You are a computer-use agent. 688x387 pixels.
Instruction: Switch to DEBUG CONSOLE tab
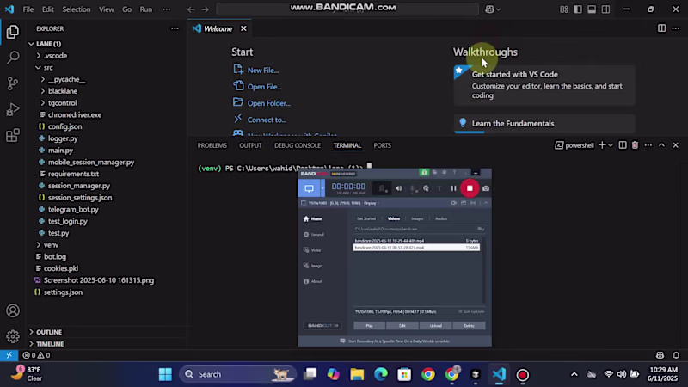click(298, 145)
